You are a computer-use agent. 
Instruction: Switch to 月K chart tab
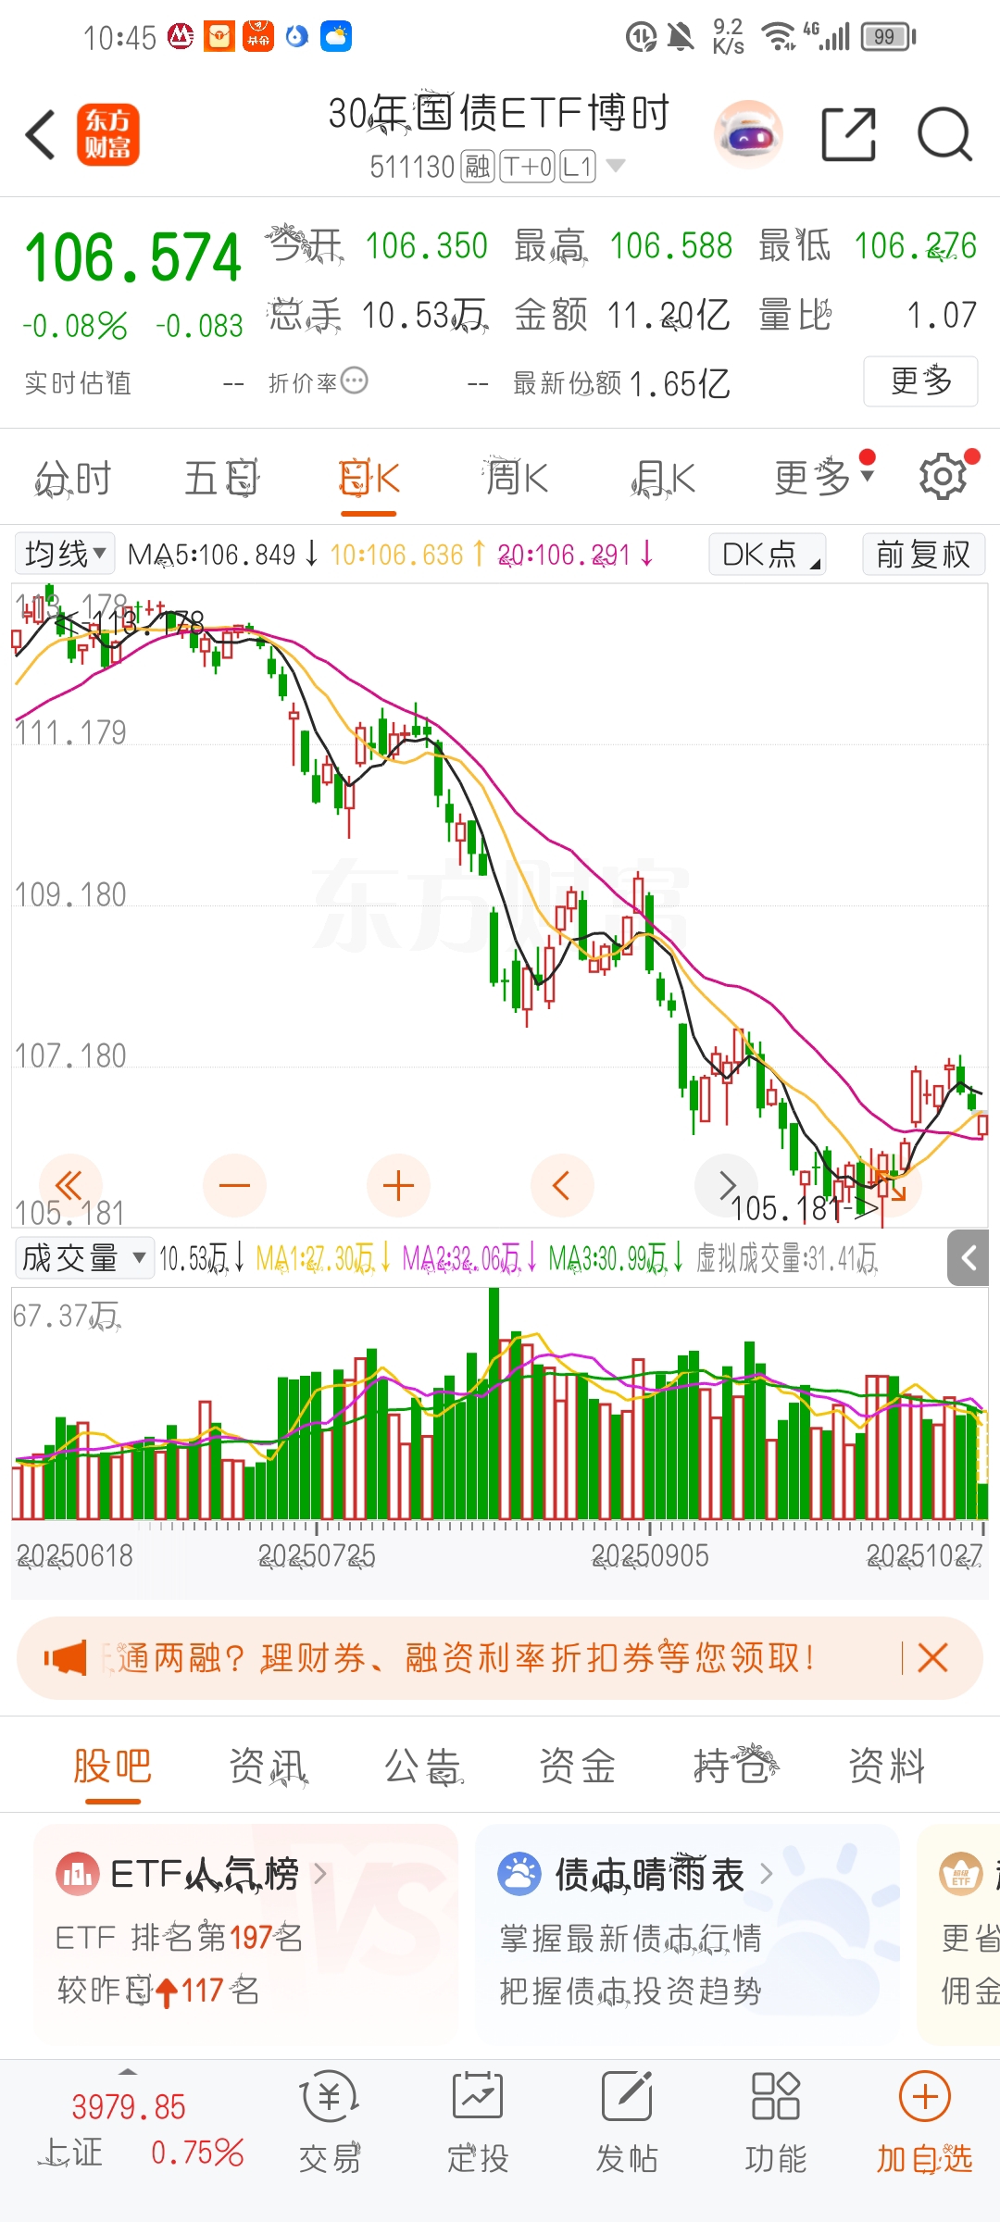[664, 479]
